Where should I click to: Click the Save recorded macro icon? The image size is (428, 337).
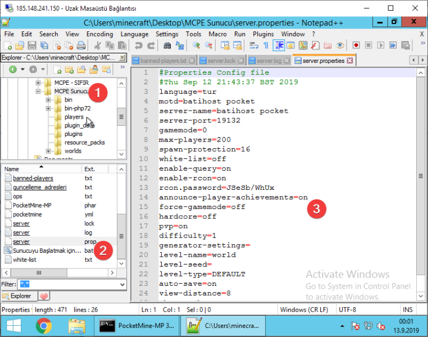click(406, 45)
